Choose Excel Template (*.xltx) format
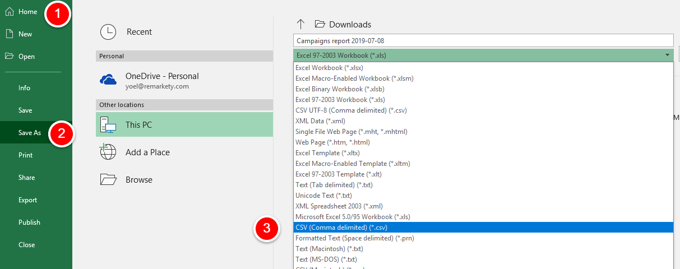 (483, 152)
